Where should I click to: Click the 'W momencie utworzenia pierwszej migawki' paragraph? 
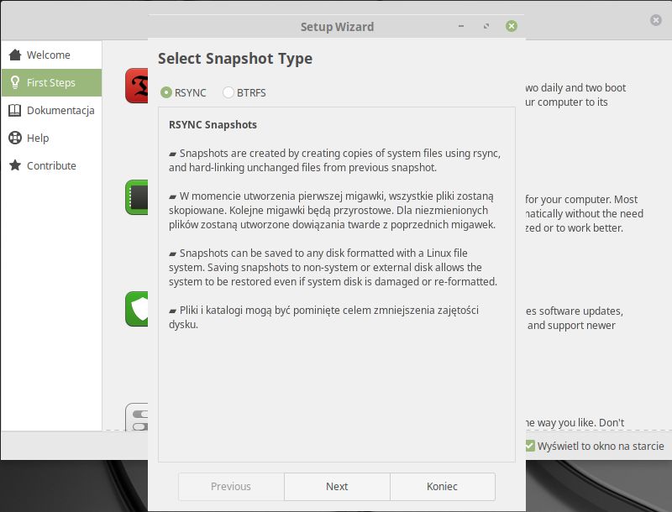(332, 210)
